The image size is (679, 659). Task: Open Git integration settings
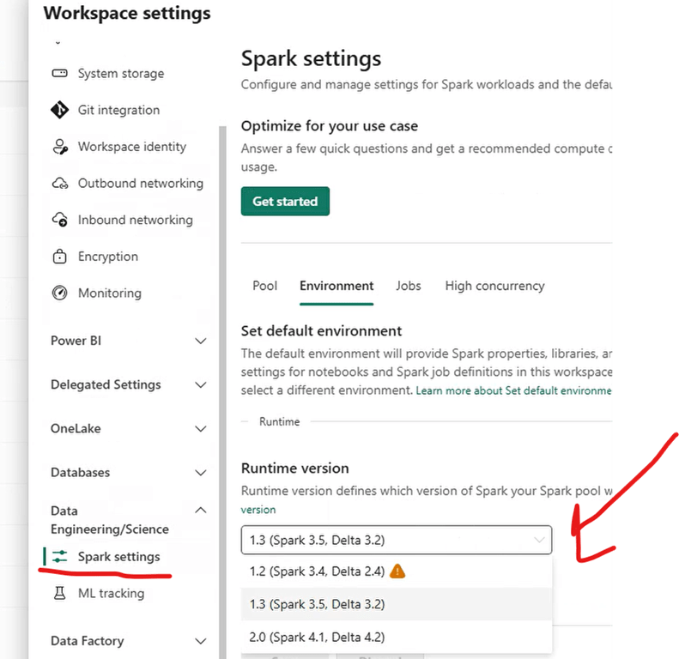118,110
